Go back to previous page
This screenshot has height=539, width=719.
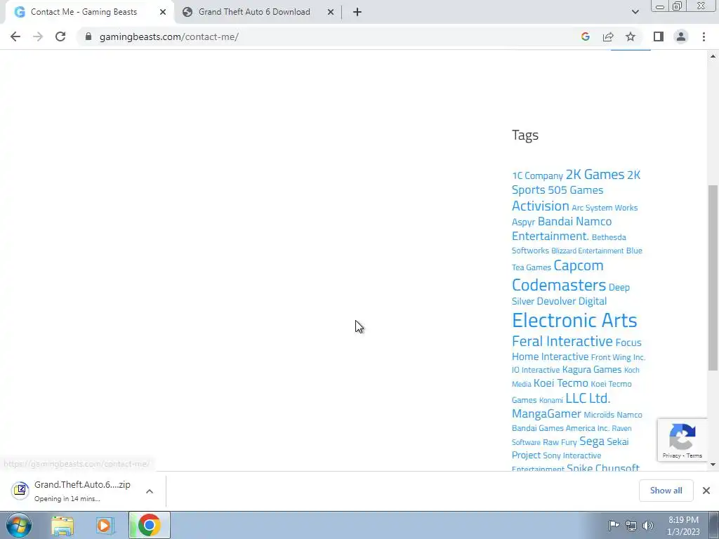[x=15, y=36]
